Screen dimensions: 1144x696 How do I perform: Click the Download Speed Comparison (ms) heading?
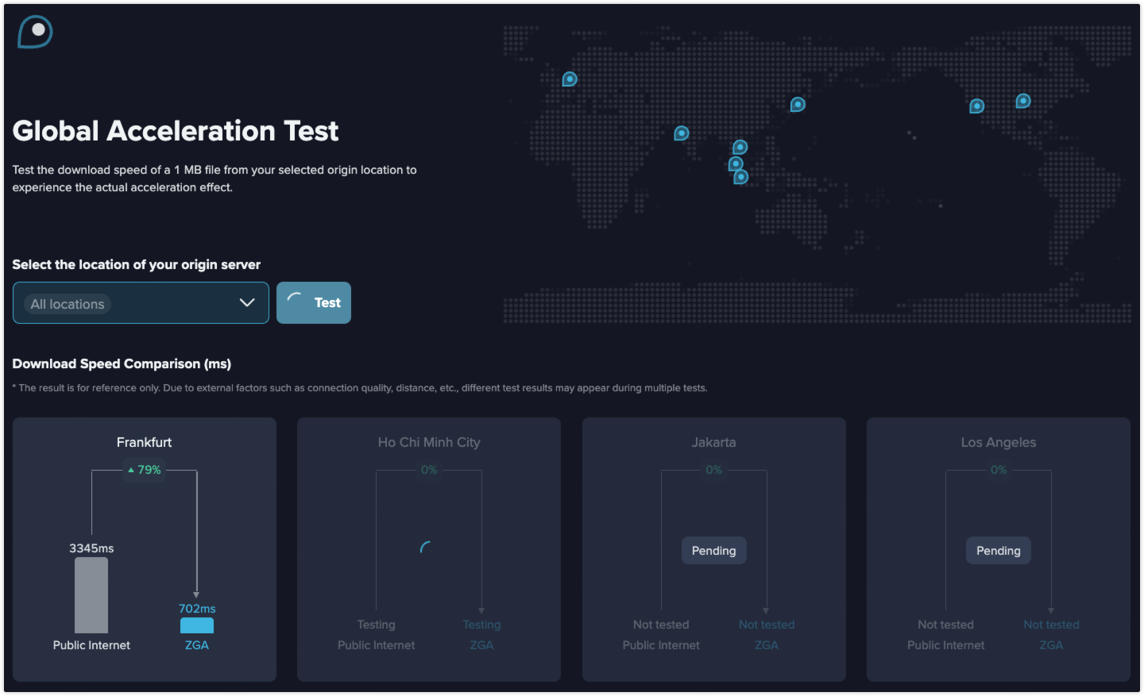(x=122, y=363)
